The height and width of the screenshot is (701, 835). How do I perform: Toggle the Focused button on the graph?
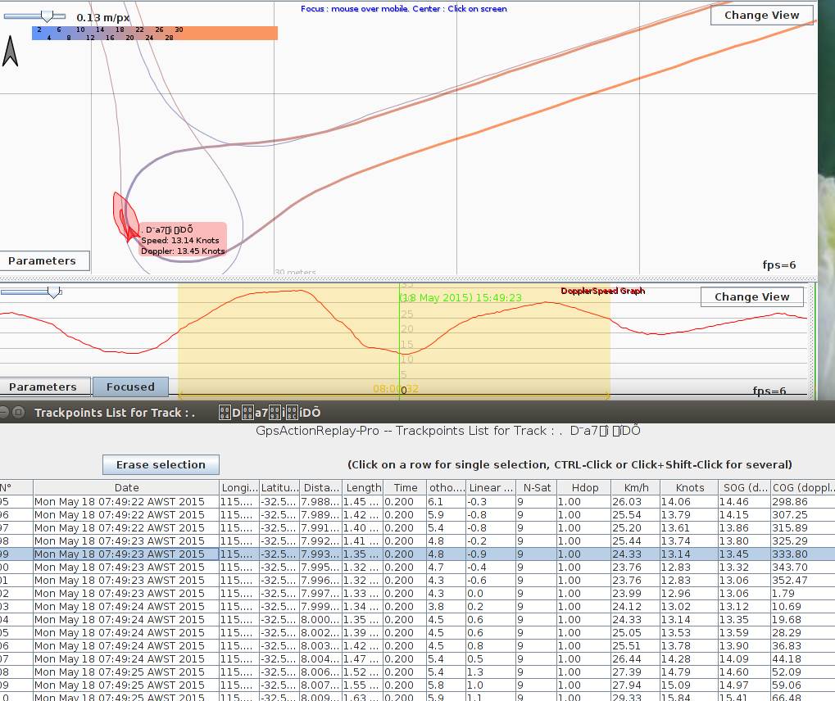tap(129, 387)
